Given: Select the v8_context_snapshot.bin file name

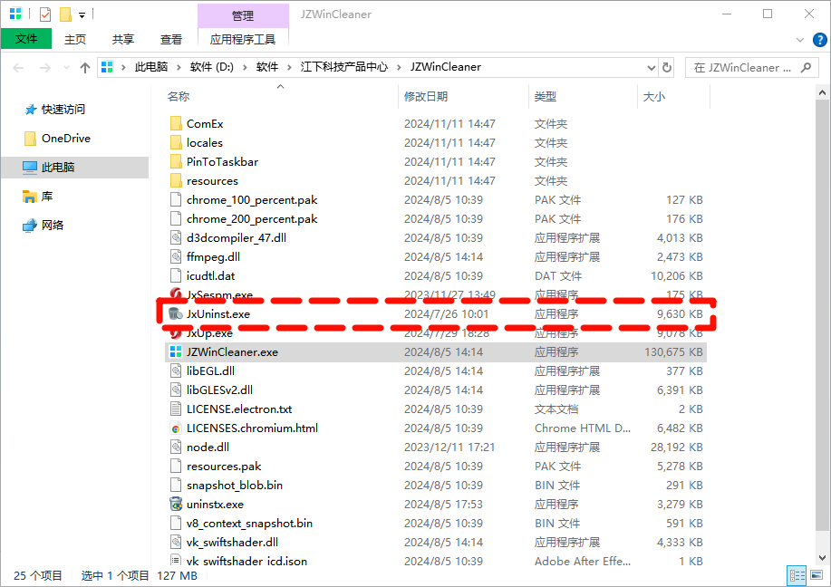Looking at the screenshot, I should (249, 524).
